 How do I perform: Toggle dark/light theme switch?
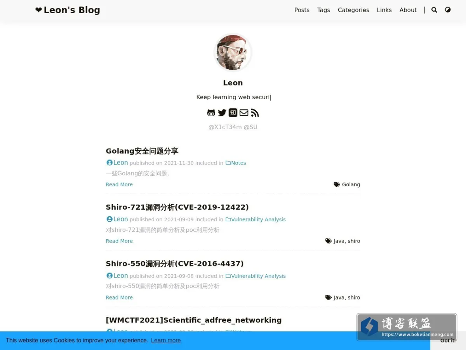448,10
